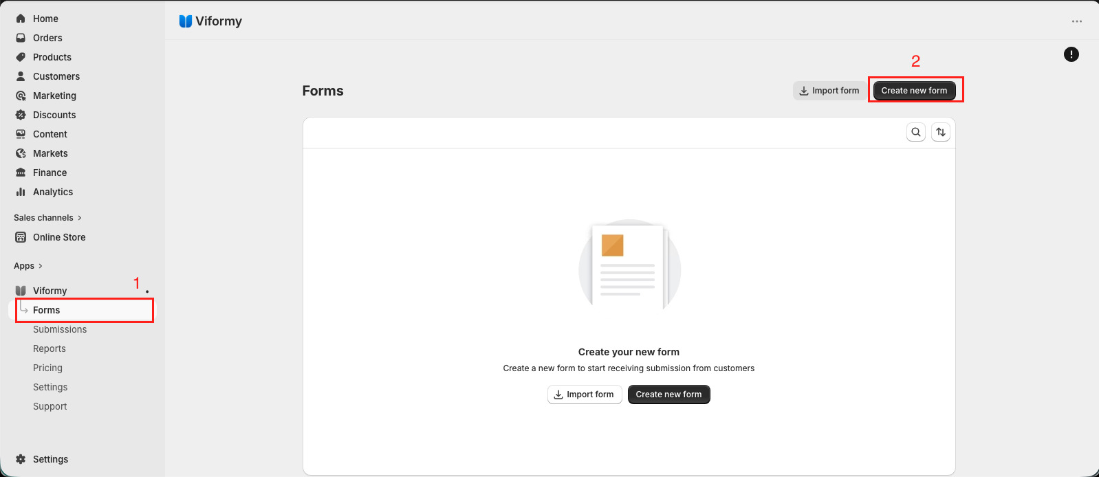The height and width of the screenshot is (477, 1099).
Task: Click the Analytics bar chart icon
Action: click(x=21, y=192)
